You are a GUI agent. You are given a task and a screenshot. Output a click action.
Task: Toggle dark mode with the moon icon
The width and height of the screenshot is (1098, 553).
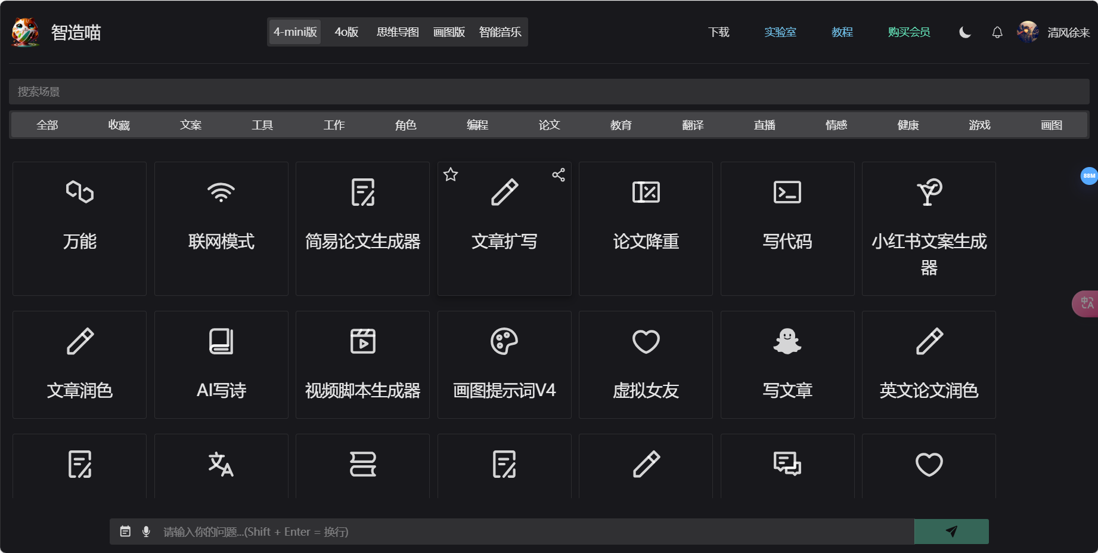point(964,32)
